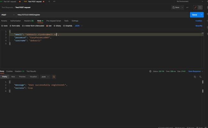
Task: Open the Params tab
Action: [4, 21]
